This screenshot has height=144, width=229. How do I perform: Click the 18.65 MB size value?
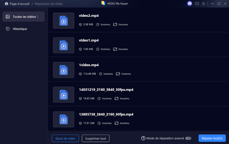[89, 99]
